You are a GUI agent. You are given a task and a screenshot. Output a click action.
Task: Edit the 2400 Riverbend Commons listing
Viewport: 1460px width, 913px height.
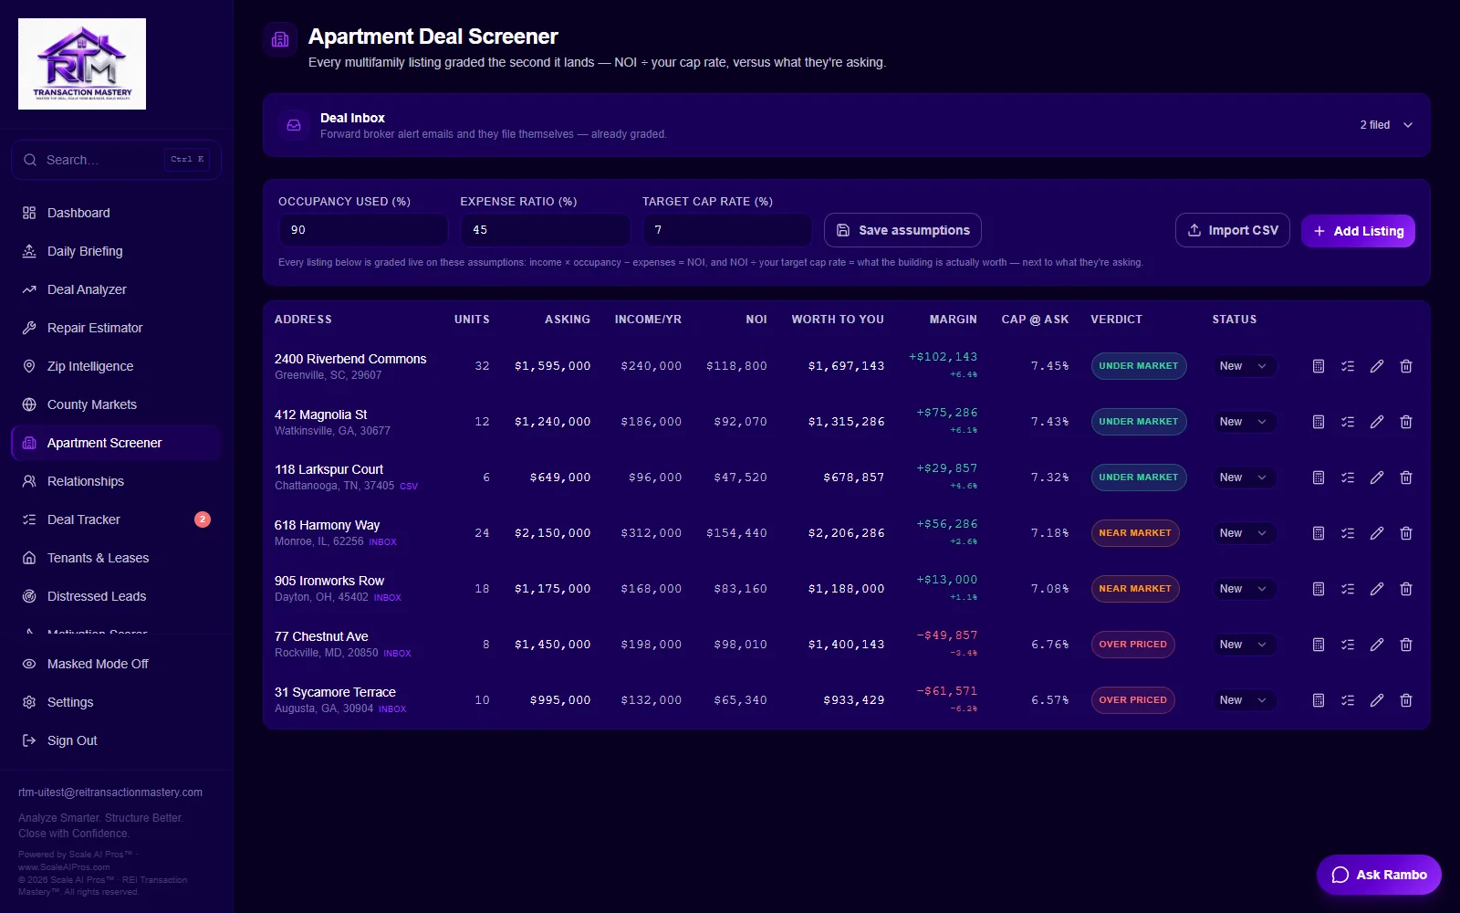point(1377,366)
